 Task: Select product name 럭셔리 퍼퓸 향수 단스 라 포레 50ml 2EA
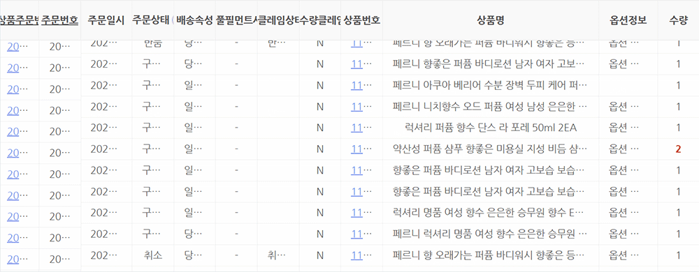(x=490, y=128)
